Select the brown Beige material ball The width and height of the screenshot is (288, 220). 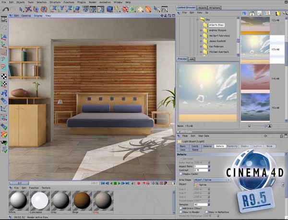tap(82, 200)
